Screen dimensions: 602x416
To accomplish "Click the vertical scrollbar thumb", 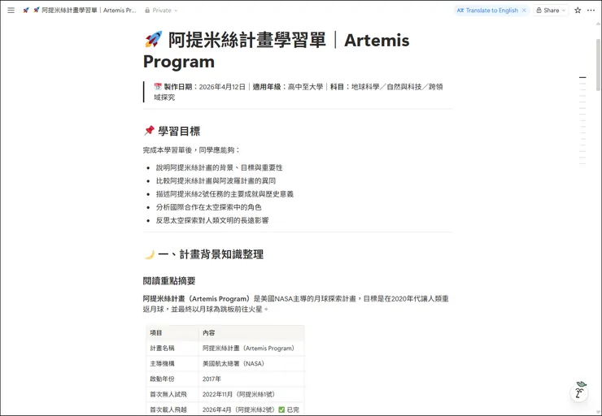I will pos(598,64).
